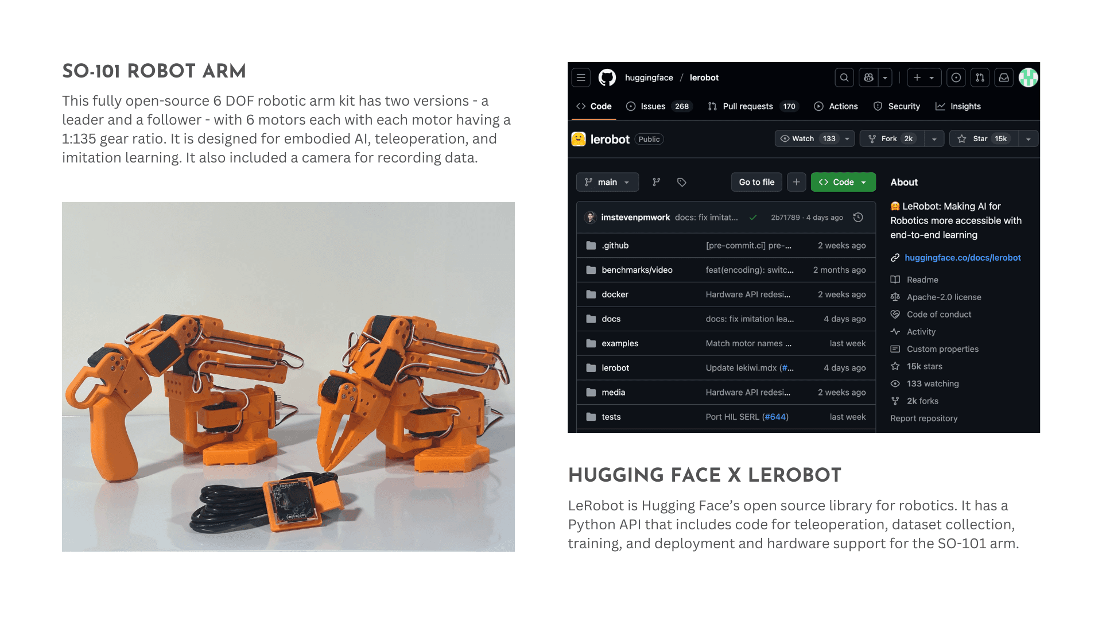Open commit history clock icon
This screenshot has width=1102, height=620.
858,217
